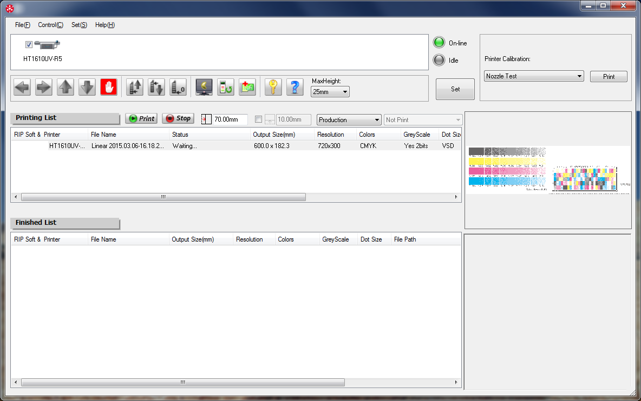Screen dimensions: 641x401
Task: Open the File menu
Action: pos(23,25)
